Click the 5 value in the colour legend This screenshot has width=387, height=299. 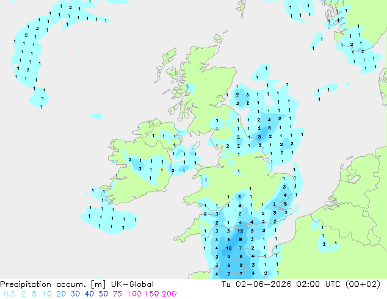coord(34,294)
